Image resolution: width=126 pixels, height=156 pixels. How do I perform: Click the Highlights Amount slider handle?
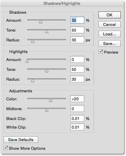click(x=27, y=61)
